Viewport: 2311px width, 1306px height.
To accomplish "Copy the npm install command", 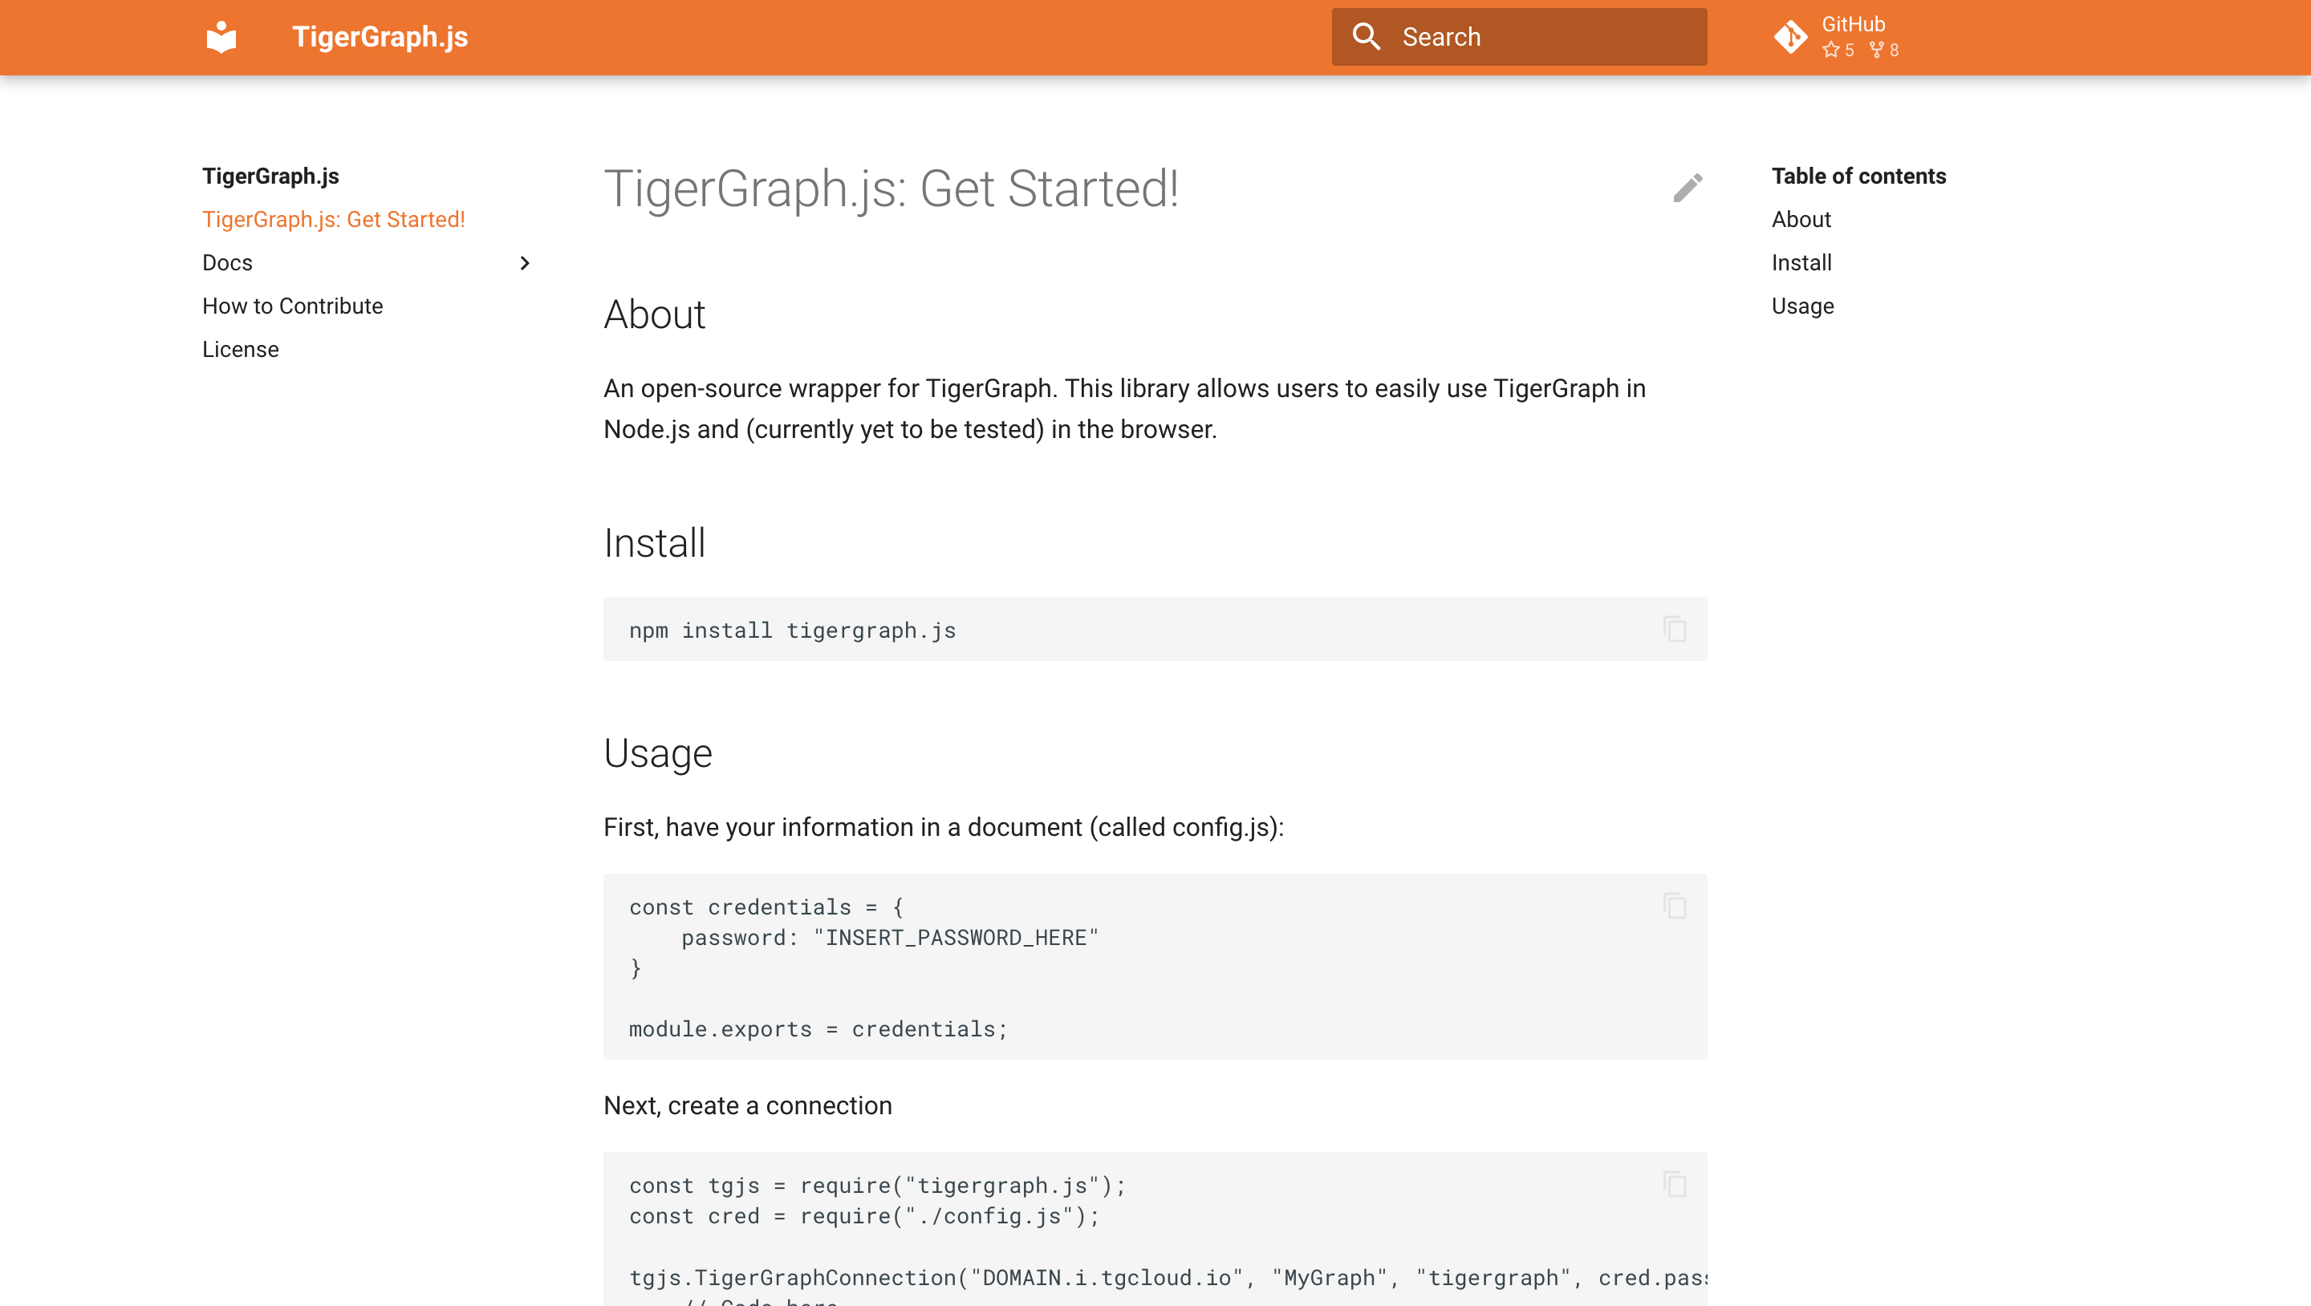I will pyautogui.click(x=1674, y=629).
